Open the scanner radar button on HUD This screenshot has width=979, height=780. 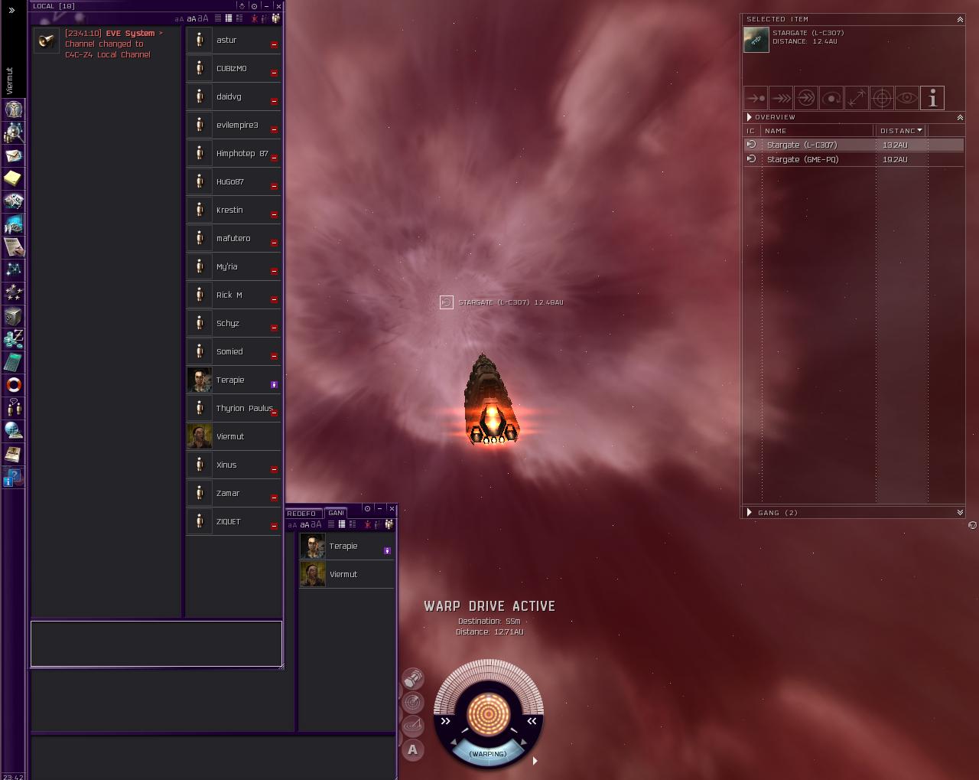click(x=413, y=702)
